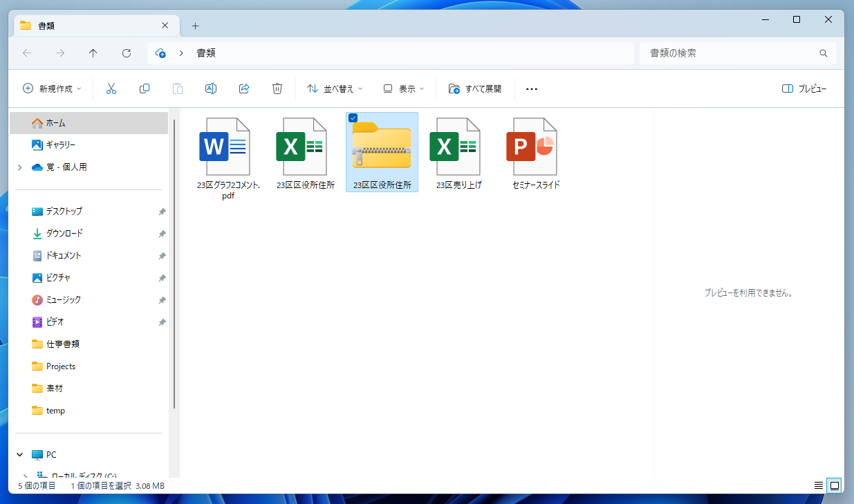Image resolution: width=854 pixels, height=504 pixels.
Task: Click the Copy icon in toolbar
Action: pyautogui.click(x=145, y=88)
